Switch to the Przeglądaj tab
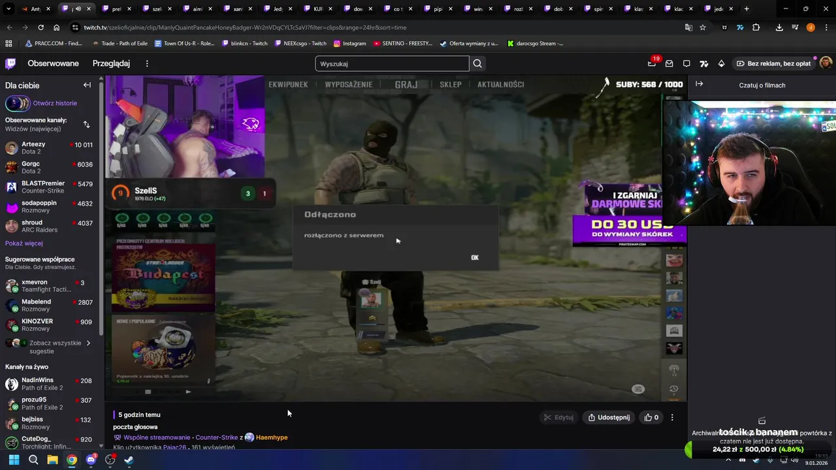Viewport: 836px width, 470px height. point(111,63)
